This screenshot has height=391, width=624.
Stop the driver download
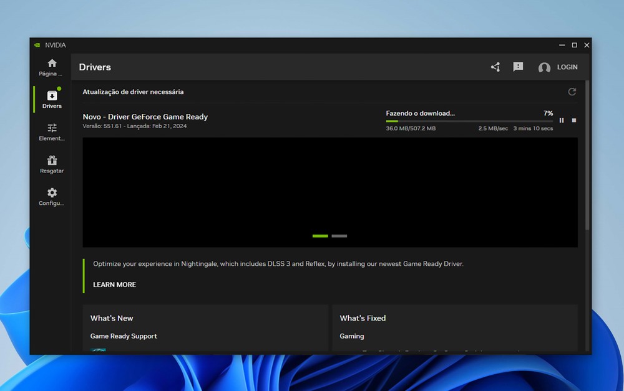click(x=574, y=120)
